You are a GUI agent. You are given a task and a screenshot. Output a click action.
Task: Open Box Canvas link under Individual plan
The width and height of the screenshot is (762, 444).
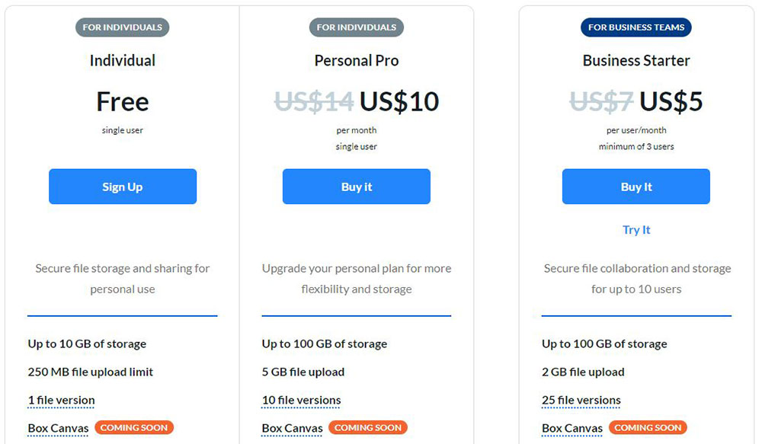59,428
